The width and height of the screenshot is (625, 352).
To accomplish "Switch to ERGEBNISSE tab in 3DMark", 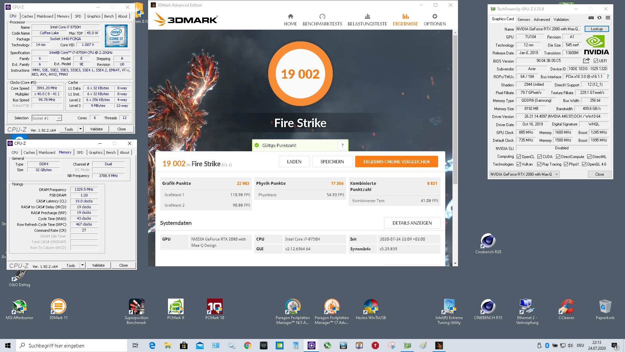I will (x=405, y=20).
